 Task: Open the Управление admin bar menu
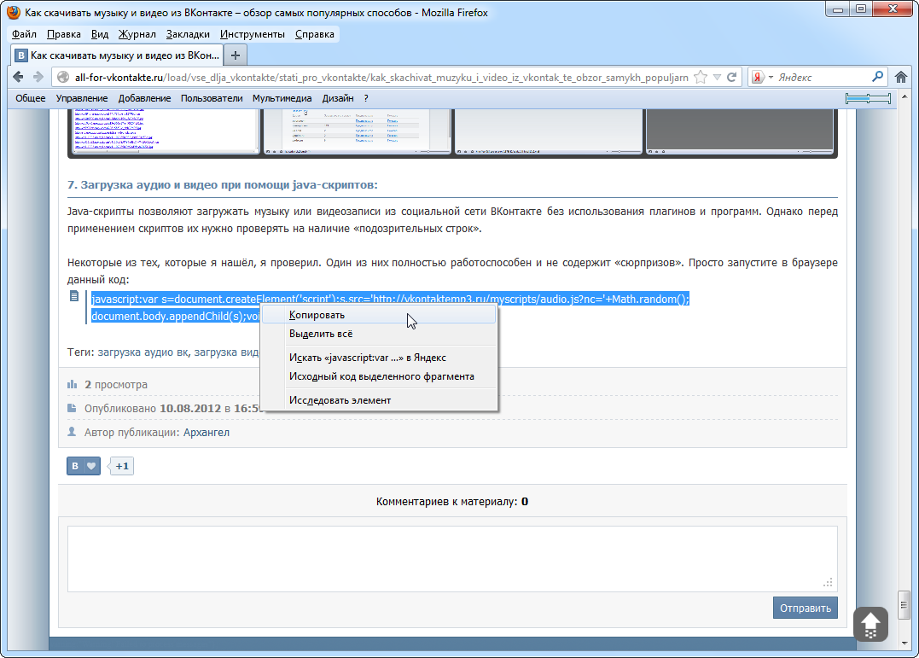pos(81,98)
